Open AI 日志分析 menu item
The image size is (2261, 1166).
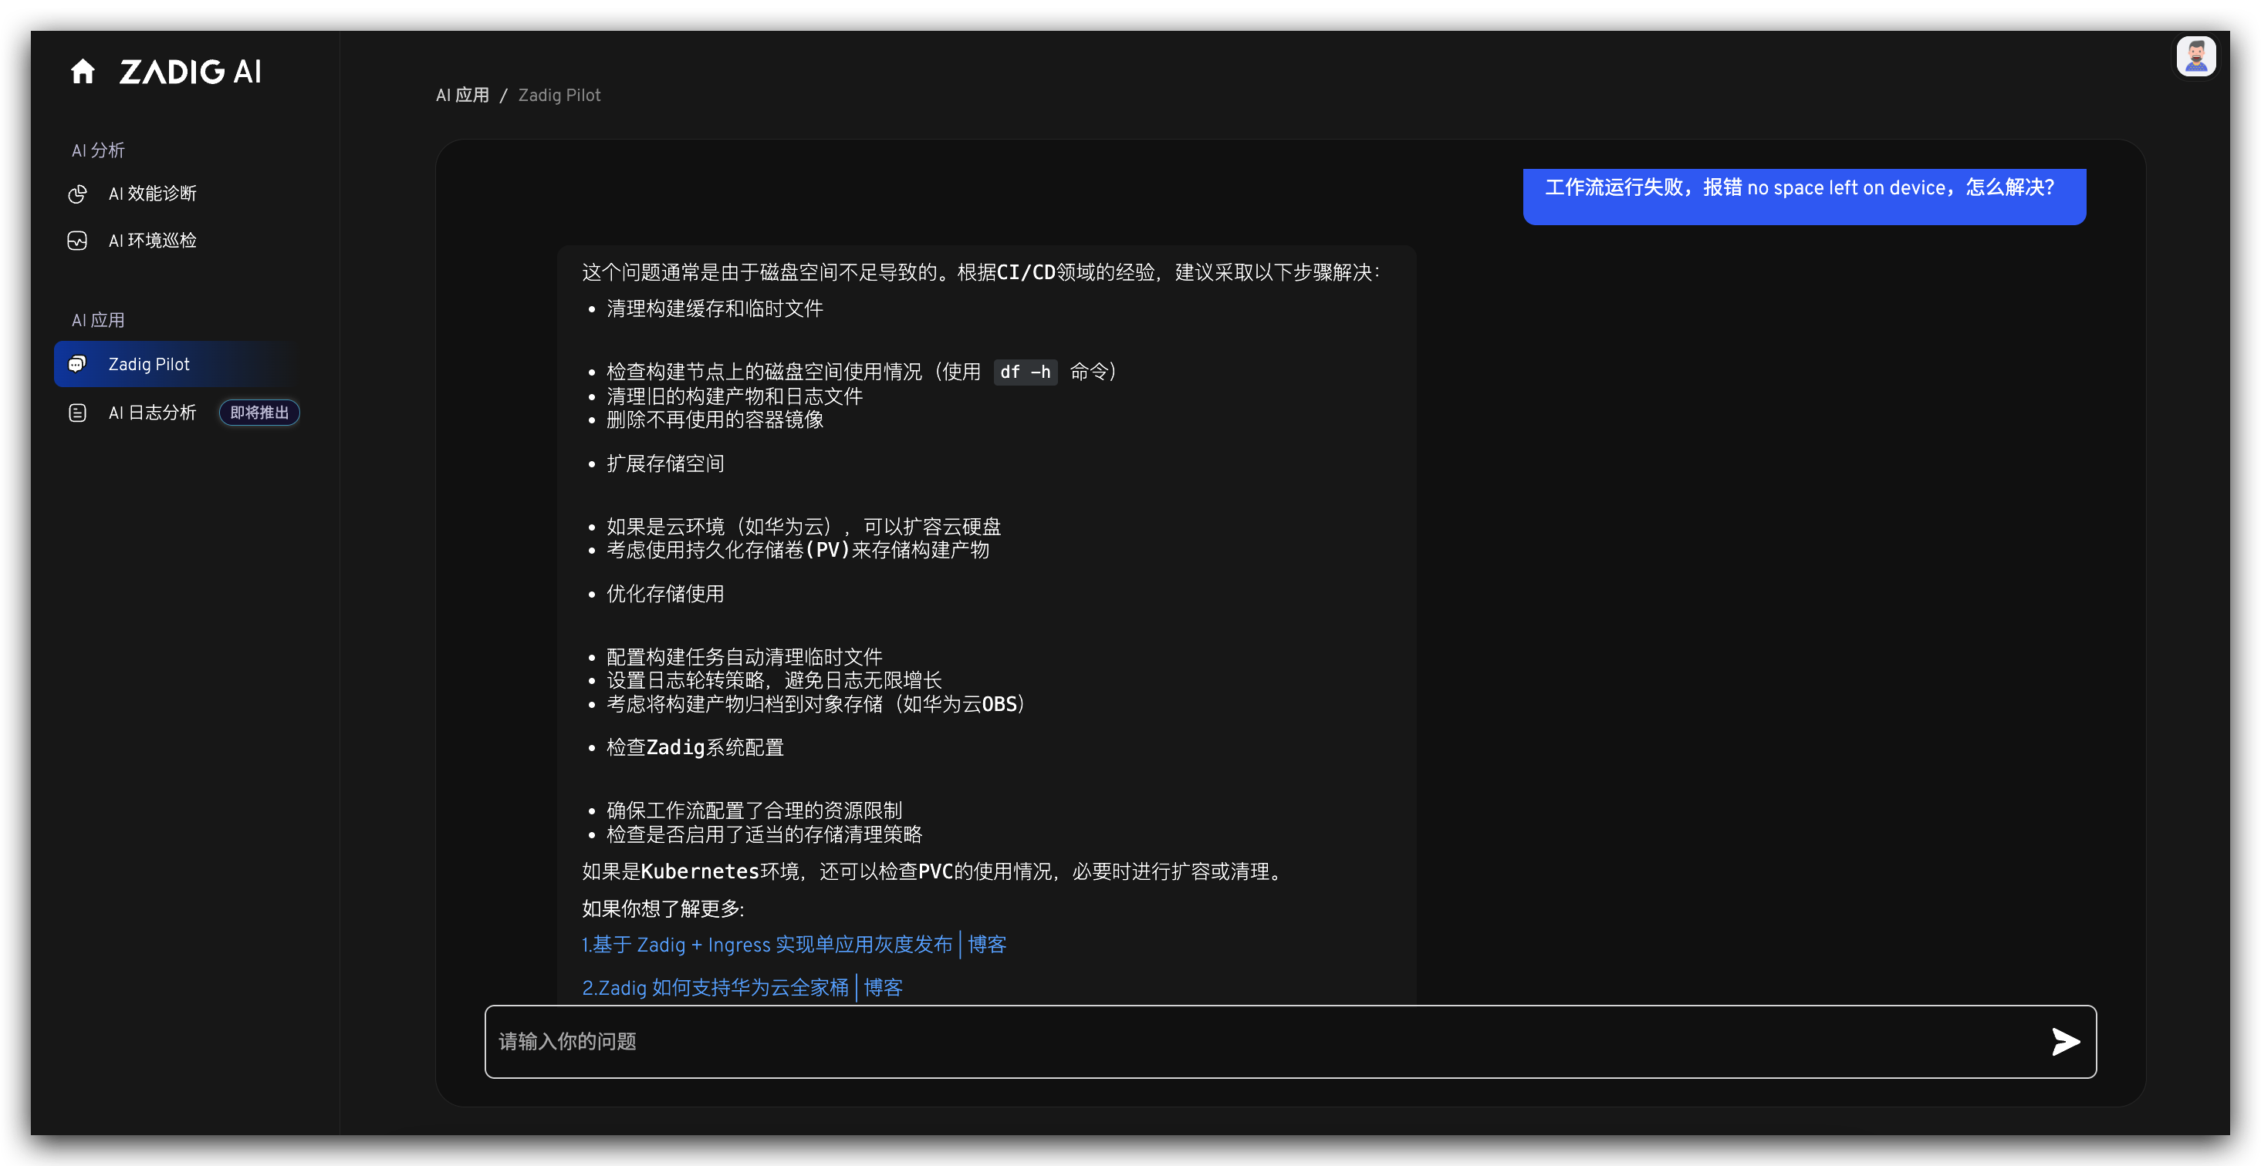[x=152, y=413]
